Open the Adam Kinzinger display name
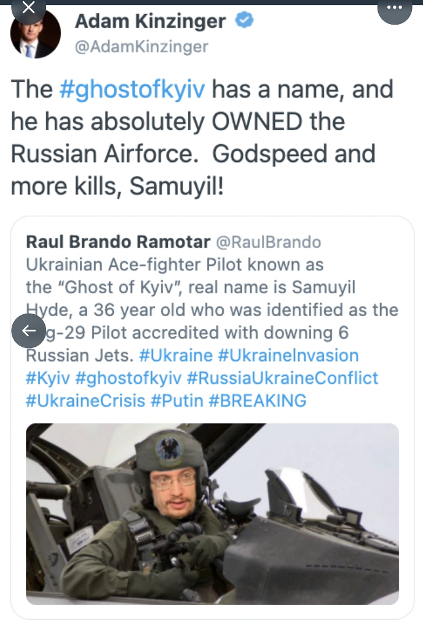Screen dimensions: 423x621 [x=150, y=22]
